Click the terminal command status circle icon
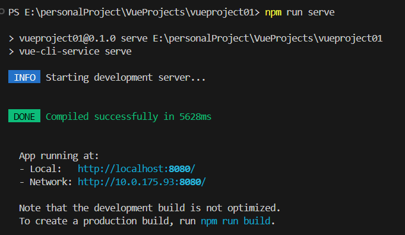The width and height of the screenshot is (405, 235). click(2, 11)
